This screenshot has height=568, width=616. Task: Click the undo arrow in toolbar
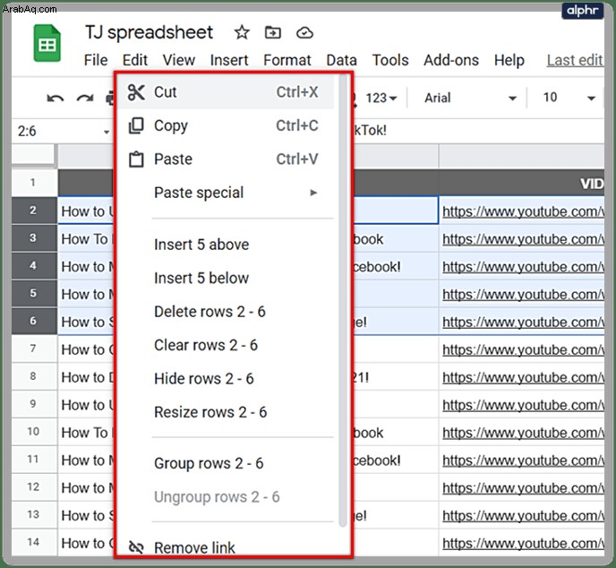55,98
